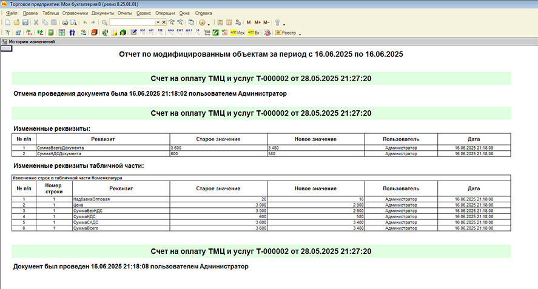Open Print Preview from the toolbar
The width and height of the screenshot is (538, 289).
coord(72,22)
